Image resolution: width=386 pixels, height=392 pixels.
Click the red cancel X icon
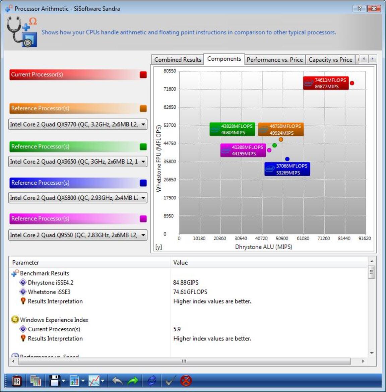(x=186, y=381)
